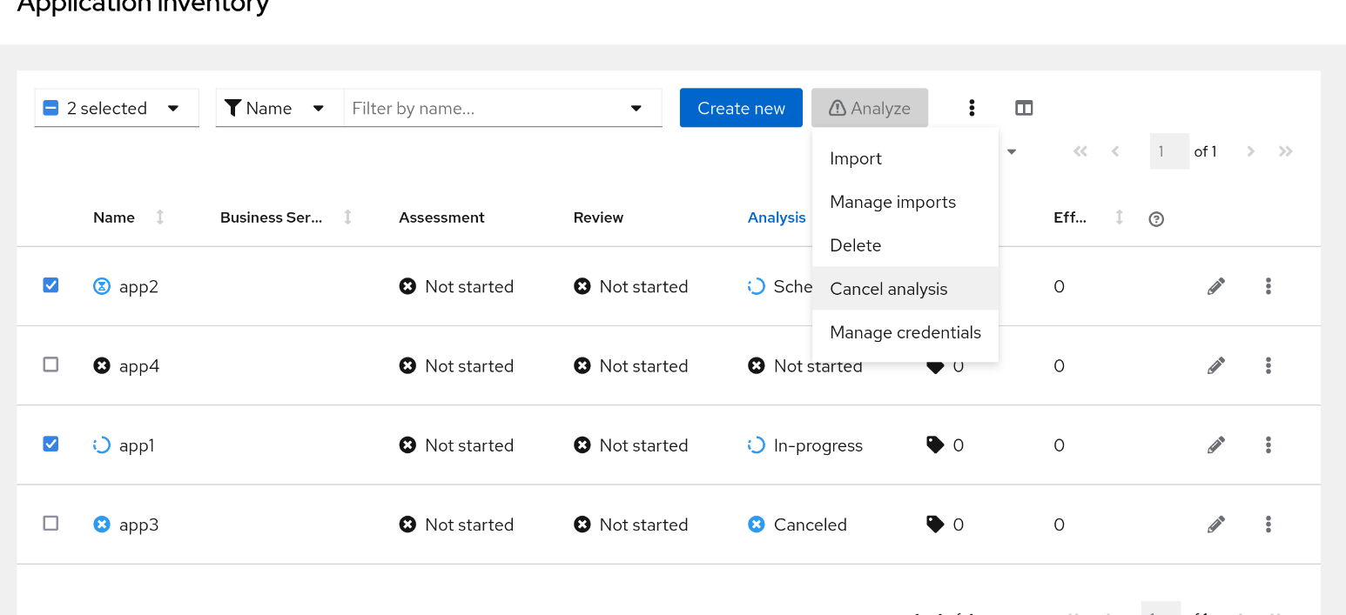This screenshot has height=615, width=1346.
Task: Select the app4 row checkbox
Action: (x=50, y=364)
